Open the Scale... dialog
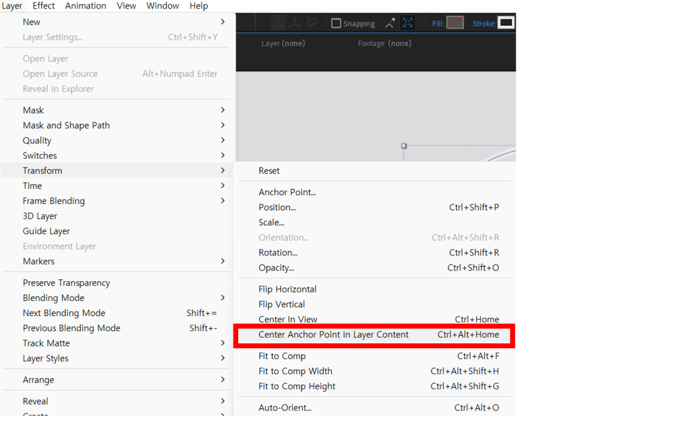The width and height of the screenshot is (687, 440). click(374, 222)
